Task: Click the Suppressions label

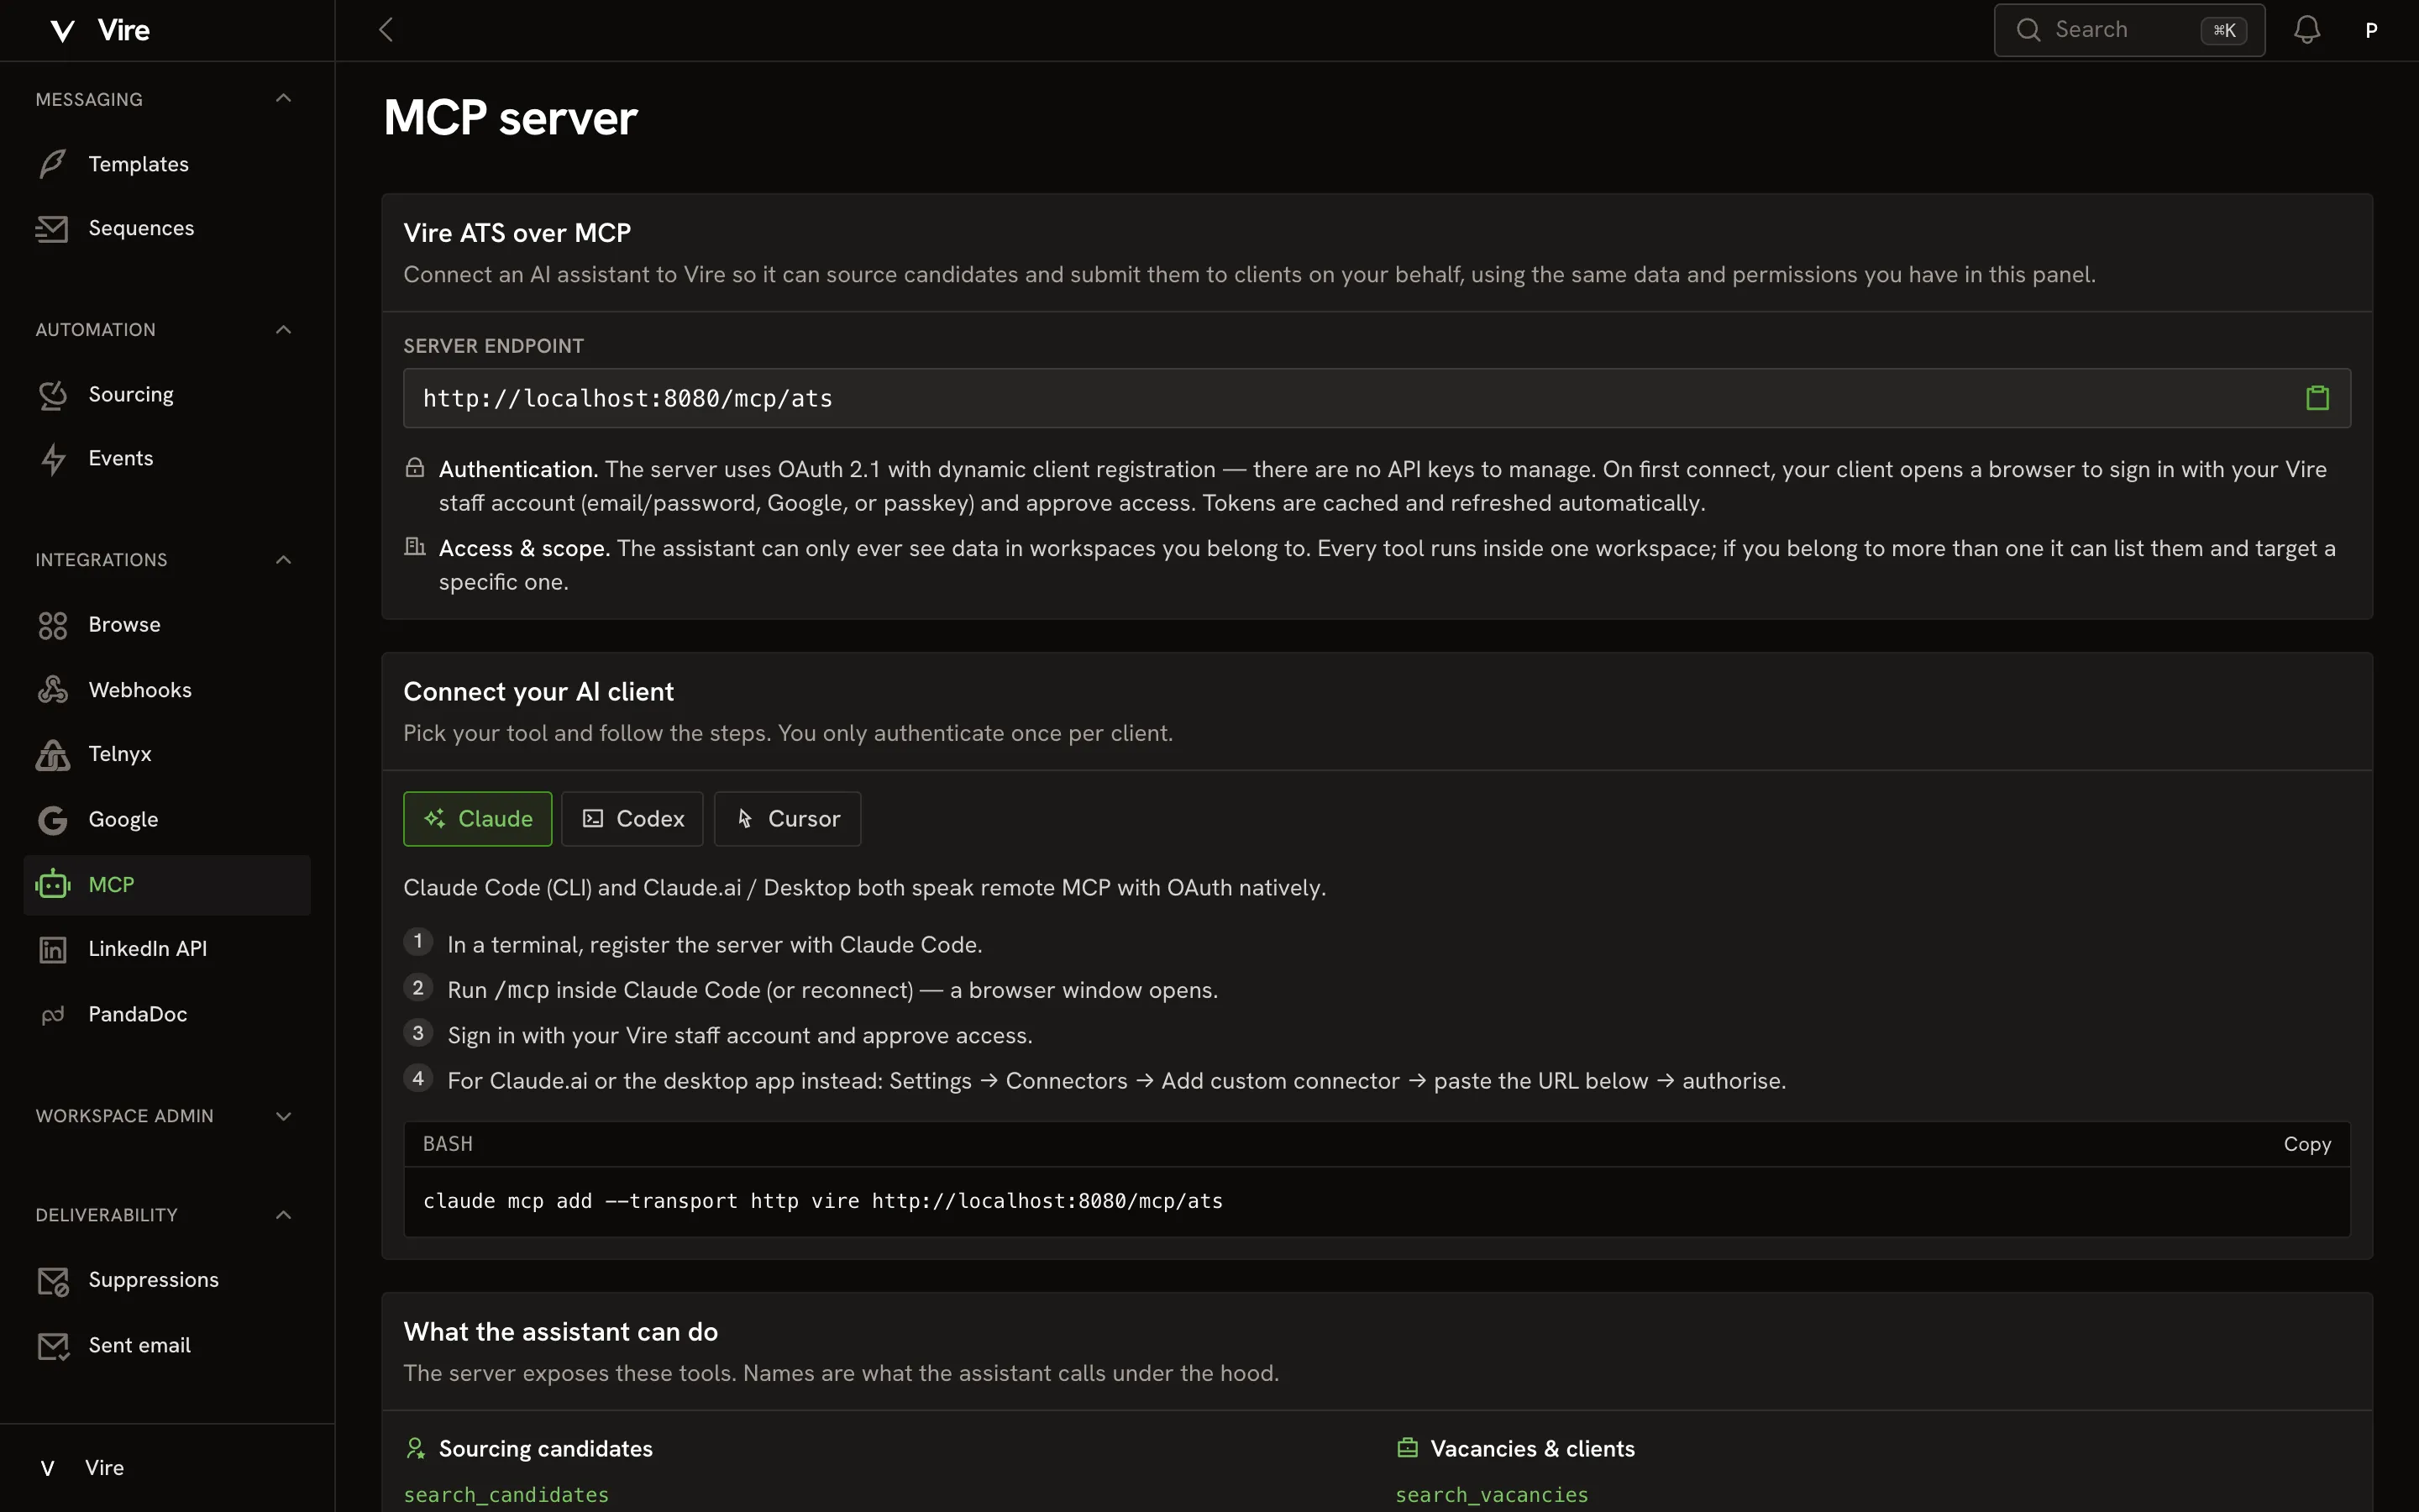Action: [x=154, y=1280]
